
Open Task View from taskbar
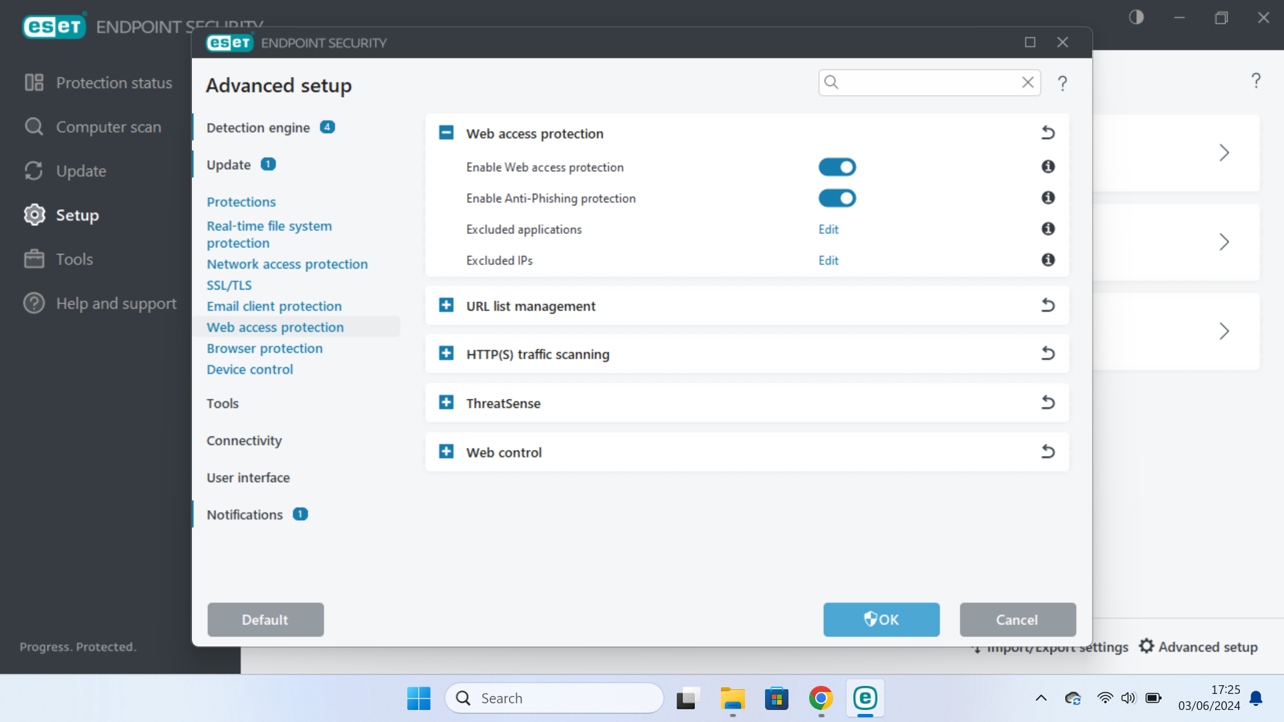coord(687,698)
